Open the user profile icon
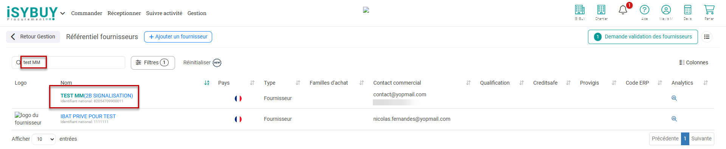This screenshot has height=149, width=726. click(x=666, y=10)
